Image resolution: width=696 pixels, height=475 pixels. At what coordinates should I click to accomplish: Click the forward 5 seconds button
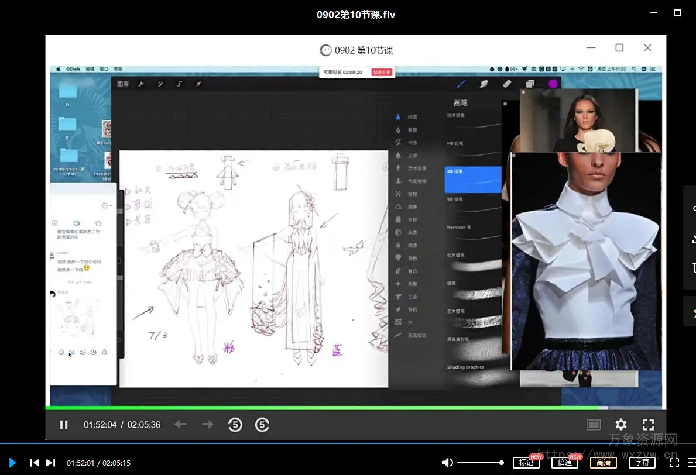(x=262, y=425)
